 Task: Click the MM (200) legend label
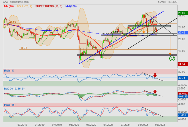click(71, 6)
